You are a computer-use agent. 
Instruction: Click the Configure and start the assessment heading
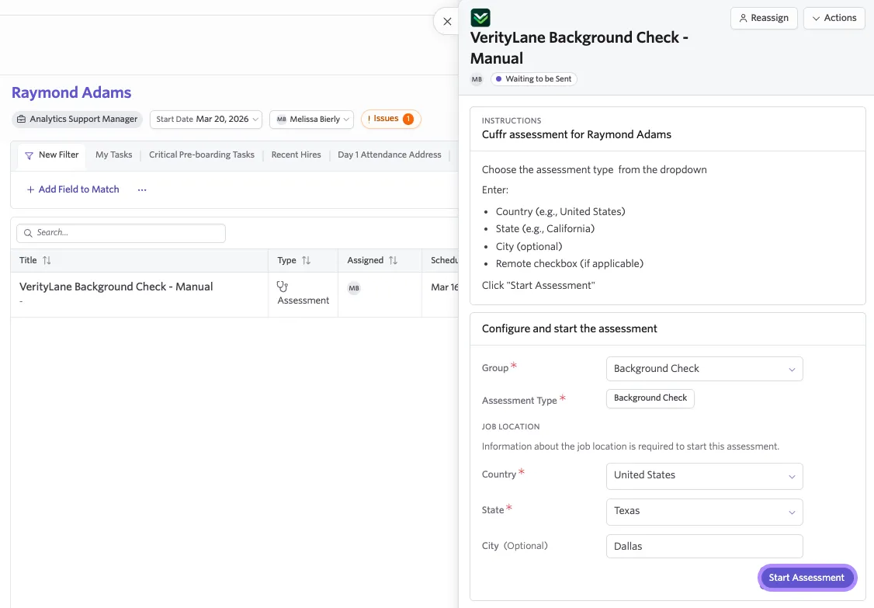tap(569, 328)
